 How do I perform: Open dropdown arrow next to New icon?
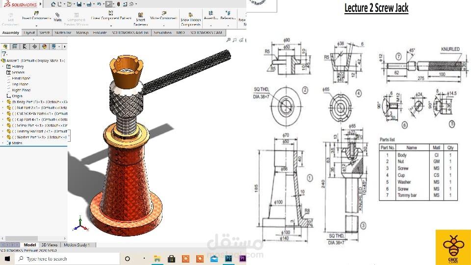tap(64, 4)
